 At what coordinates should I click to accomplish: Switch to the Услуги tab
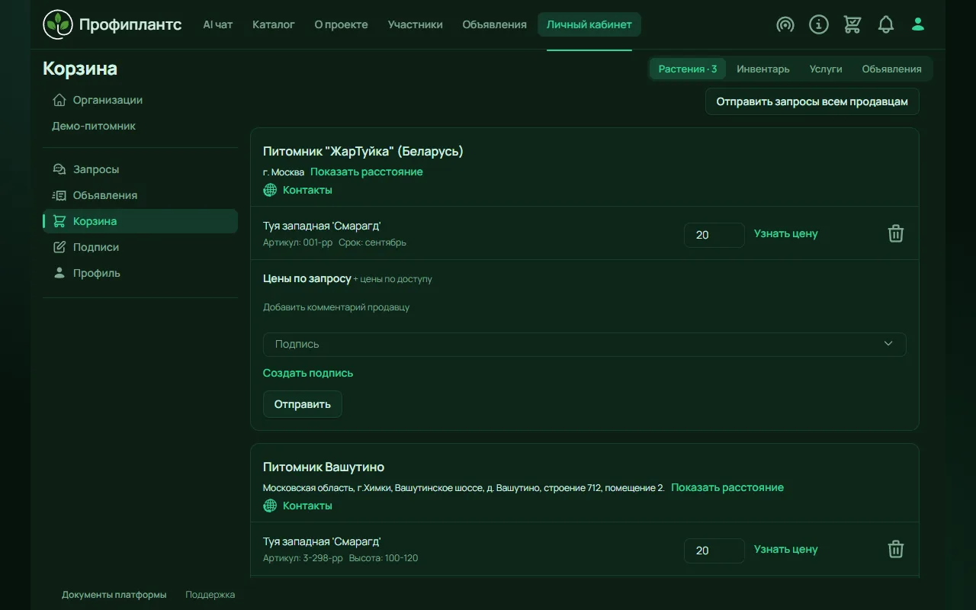pyautogui.click(x=826, y=69)
